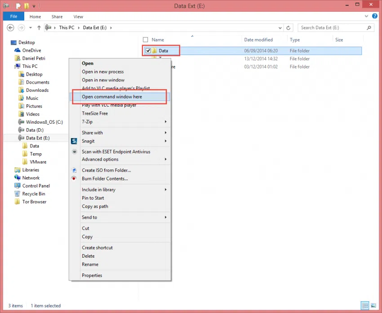The width and height of the screenshot is (382, 313).
Task: Click the Windows8_OS (C:) drive icon
Action: pyautogui.click(x=21, y=122)
